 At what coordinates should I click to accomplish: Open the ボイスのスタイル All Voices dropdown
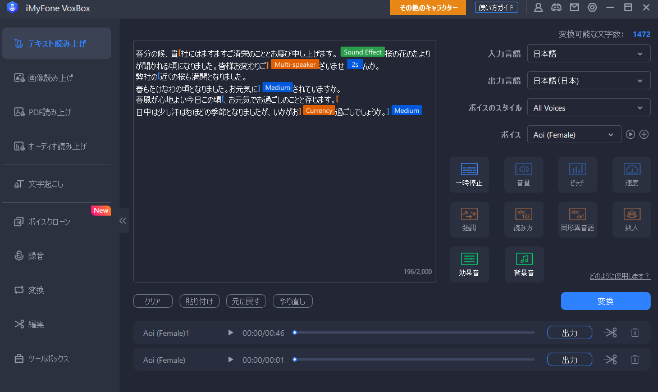[589, 107]
